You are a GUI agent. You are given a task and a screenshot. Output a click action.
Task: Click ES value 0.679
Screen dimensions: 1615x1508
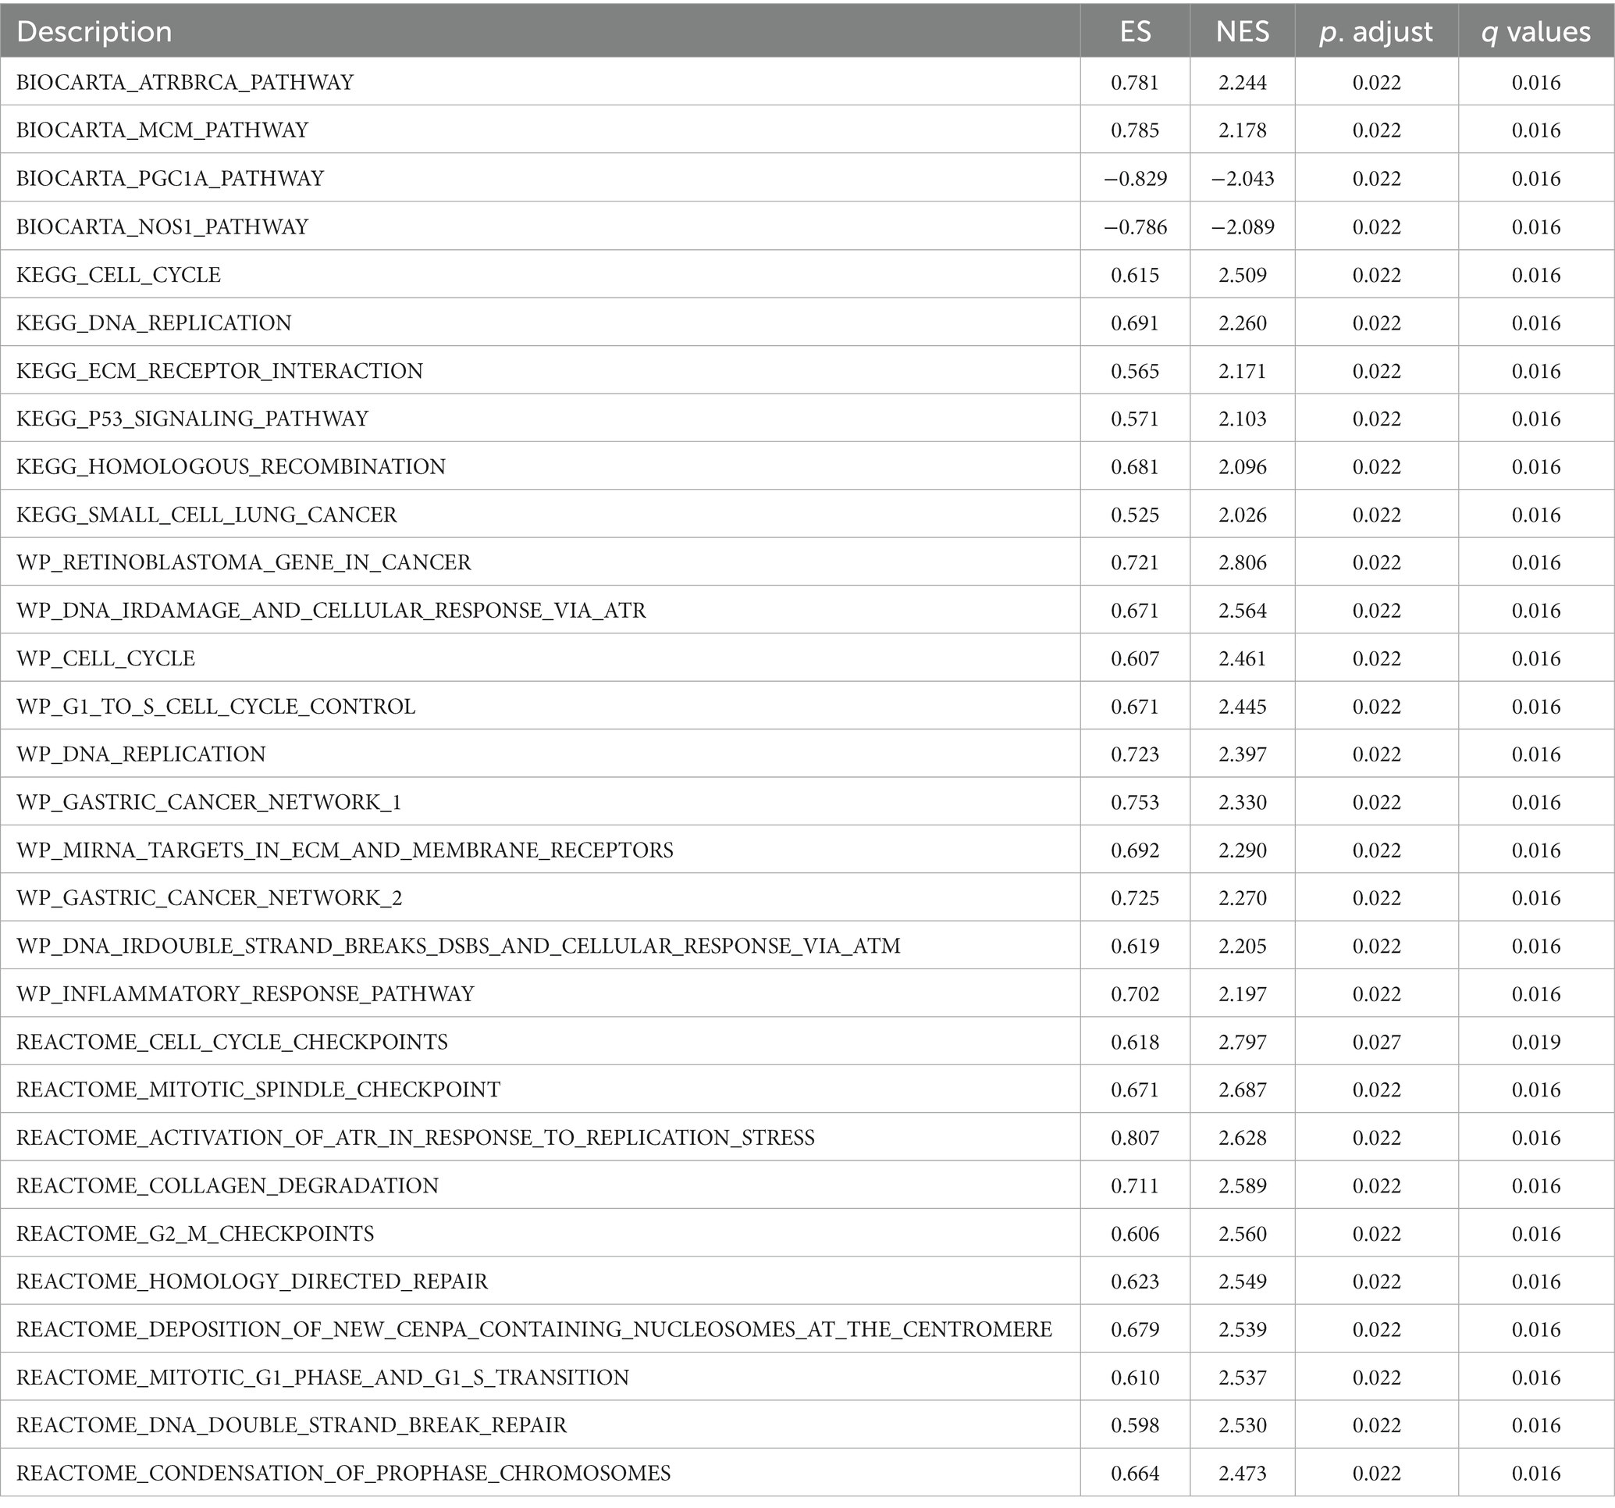(1135, 1330)
